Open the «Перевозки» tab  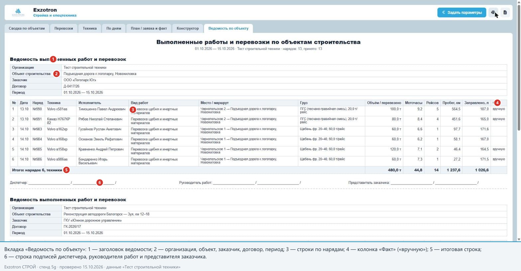[64, 28]
